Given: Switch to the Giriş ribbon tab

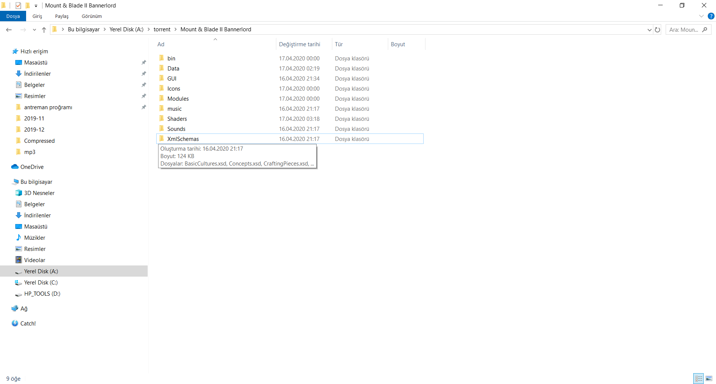Looking at the screenshot, I should (x=37, y=16).
